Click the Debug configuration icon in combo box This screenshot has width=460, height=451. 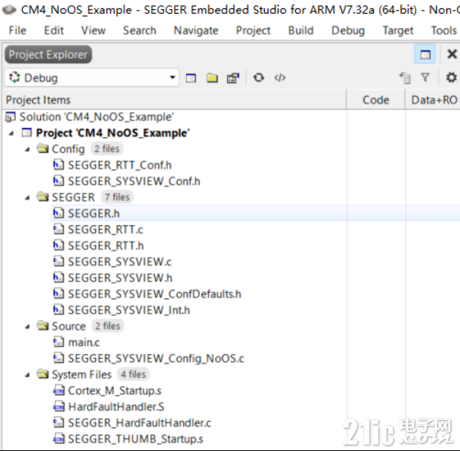14,78
